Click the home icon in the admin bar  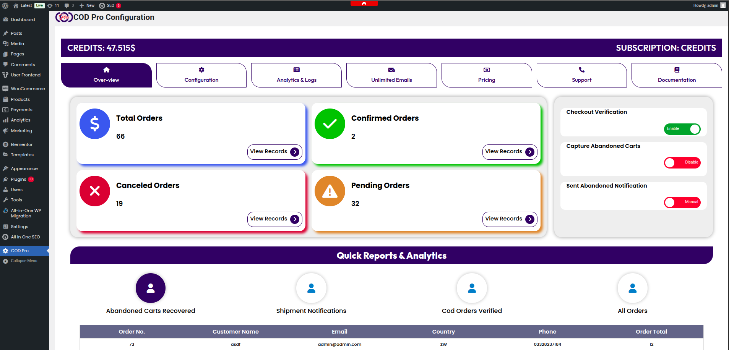(16, 5)
